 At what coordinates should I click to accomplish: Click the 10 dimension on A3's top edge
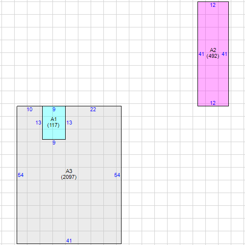click(29, 109)
